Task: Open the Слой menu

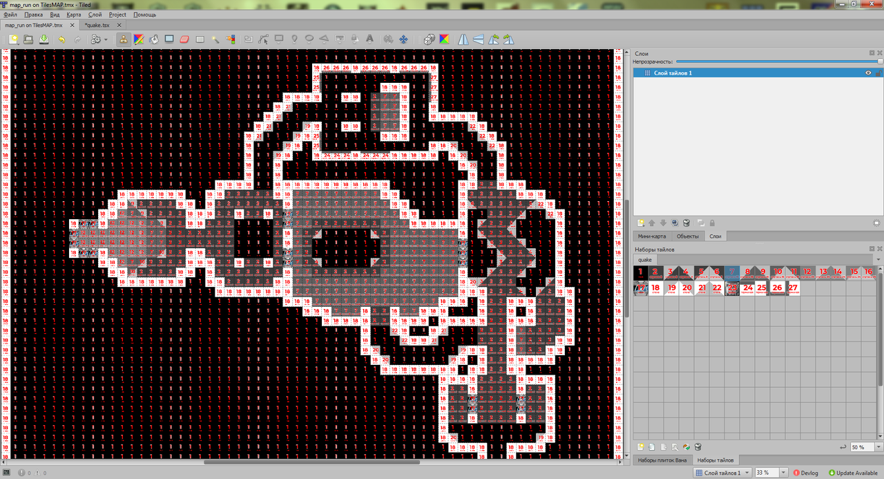Action: [x=95, y=15]
